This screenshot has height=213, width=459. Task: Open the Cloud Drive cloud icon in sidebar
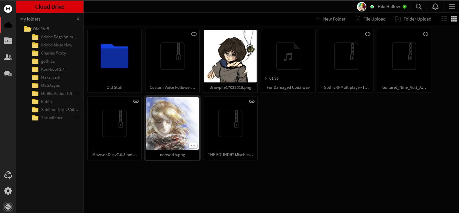pyautogui.click(x=8, y=24)
